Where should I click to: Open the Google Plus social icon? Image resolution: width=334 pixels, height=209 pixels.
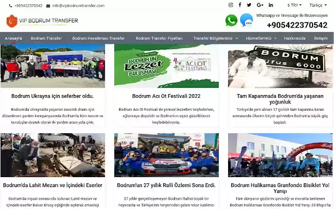[260, 5]
